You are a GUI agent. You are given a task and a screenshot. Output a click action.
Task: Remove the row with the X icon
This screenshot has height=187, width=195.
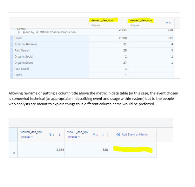coord(14,153)
